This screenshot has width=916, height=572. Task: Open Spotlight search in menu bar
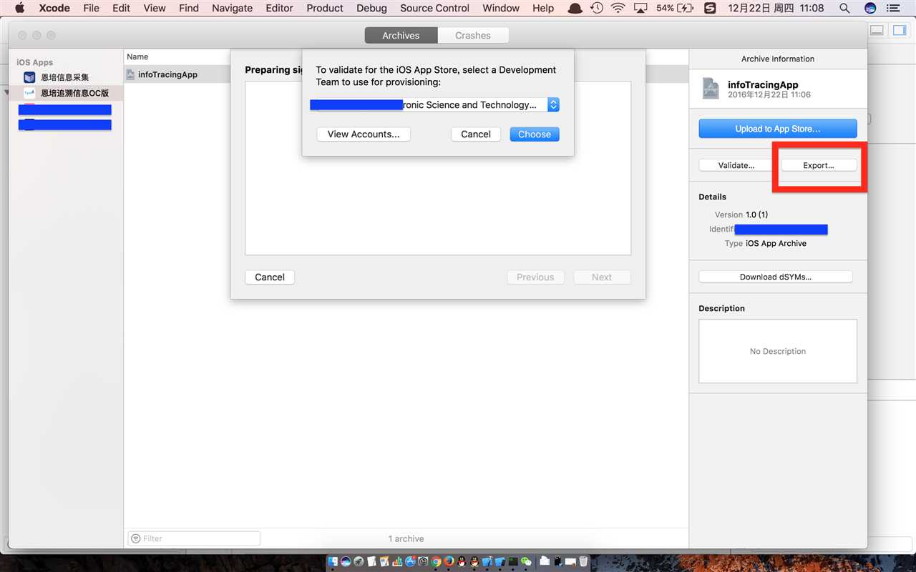pos(844,8)
